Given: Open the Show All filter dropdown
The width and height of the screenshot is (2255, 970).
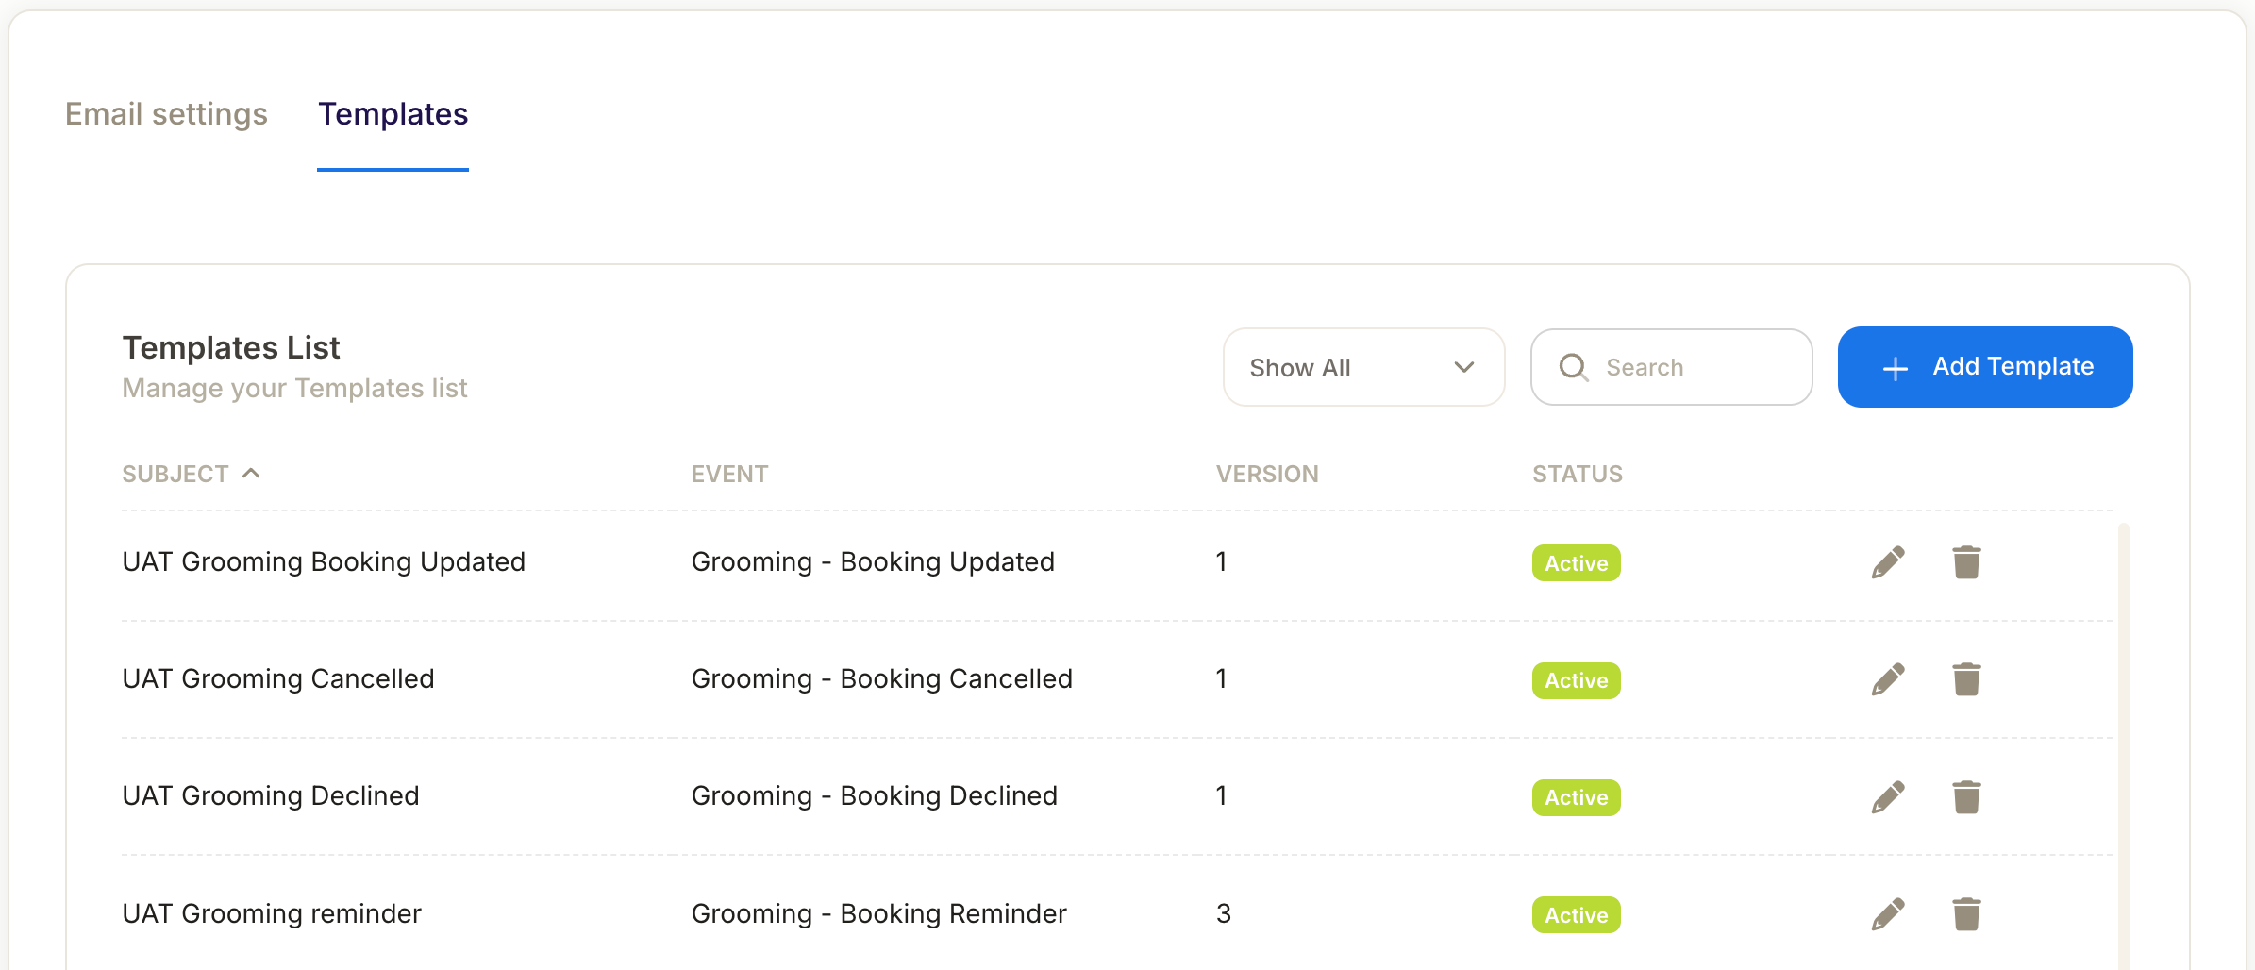Looking at the screenshot, I should pyautogui.click(x=1363, y=367).
